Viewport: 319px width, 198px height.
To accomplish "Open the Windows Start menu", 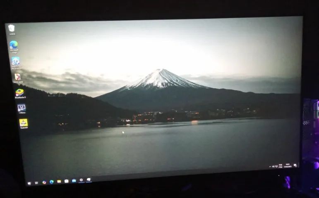I will click(29, 183).
